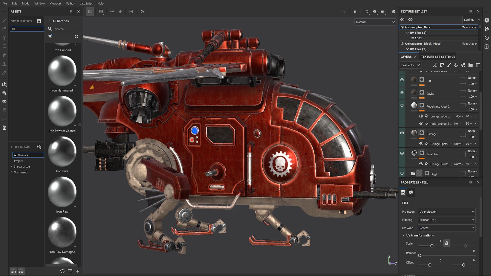Add a mask using the mask icon
Screen dimensions: 491x276
(x=442, y=65)
